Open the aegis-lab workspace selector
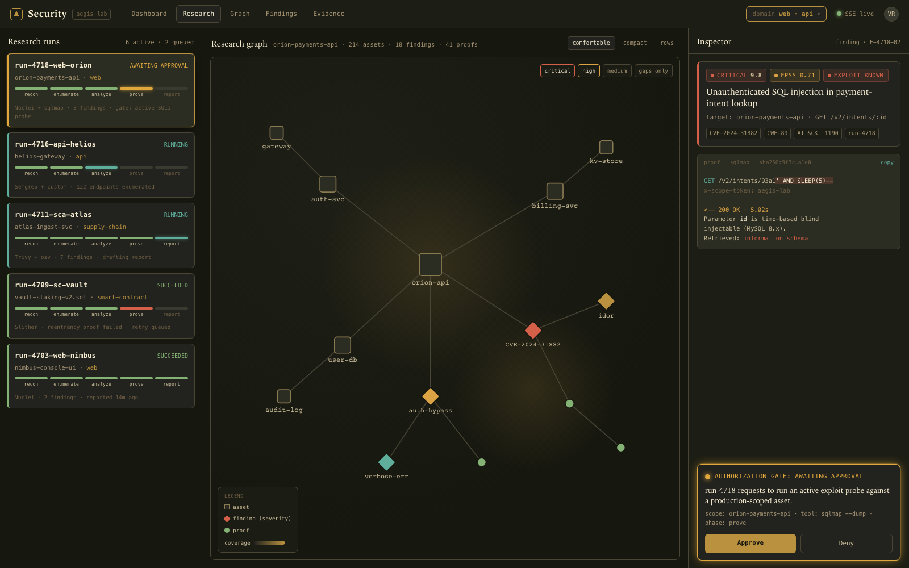The height and width of the screenshot is (568, 909). tap(91, 14)
